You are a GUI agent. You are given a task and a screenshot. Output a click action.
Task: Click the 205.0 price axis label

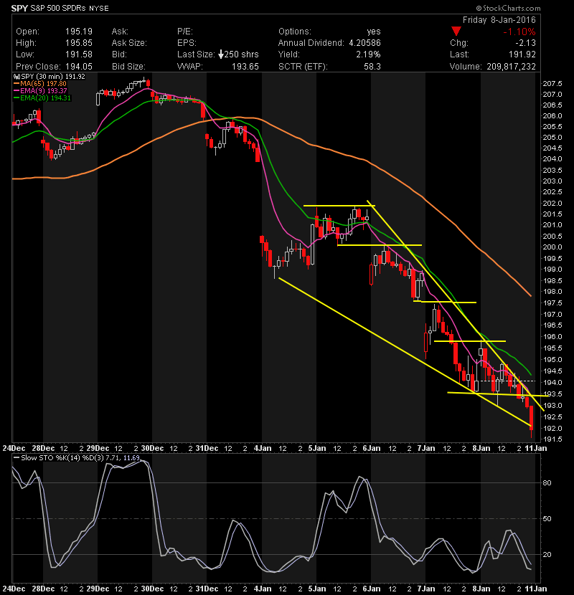[552, 138]
